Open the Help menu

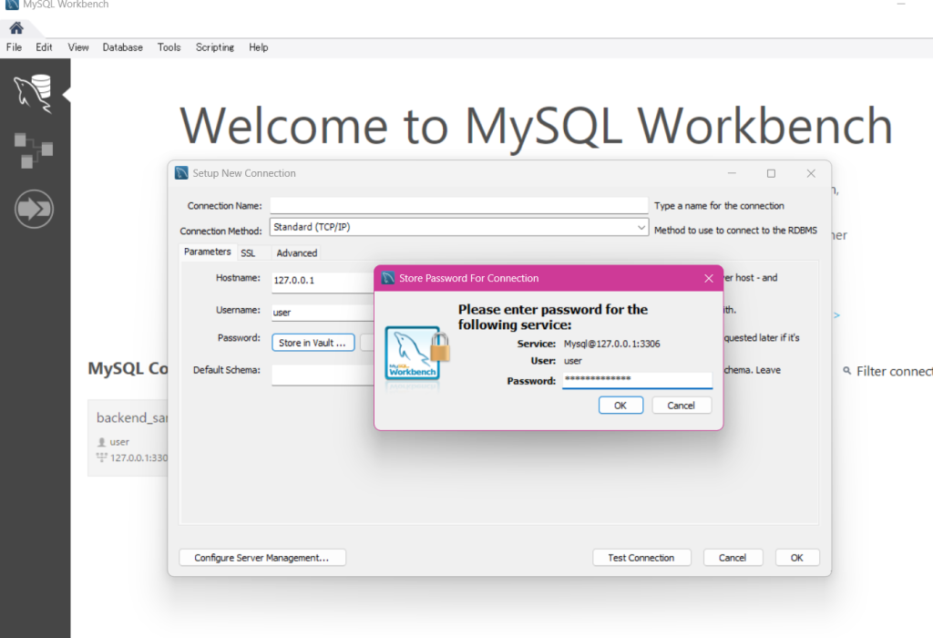pyautogui.click(x=258, y=47)
